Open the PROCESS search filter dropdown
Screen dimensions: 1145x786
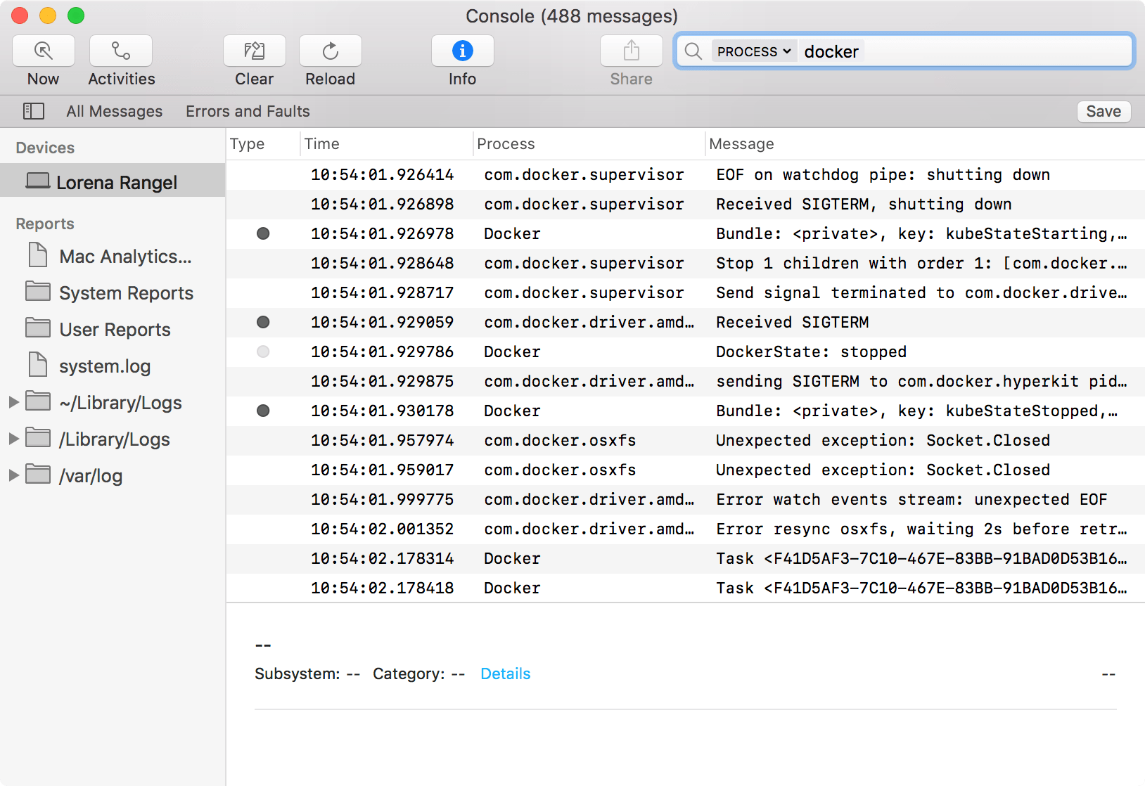click(x=753, y=51)
